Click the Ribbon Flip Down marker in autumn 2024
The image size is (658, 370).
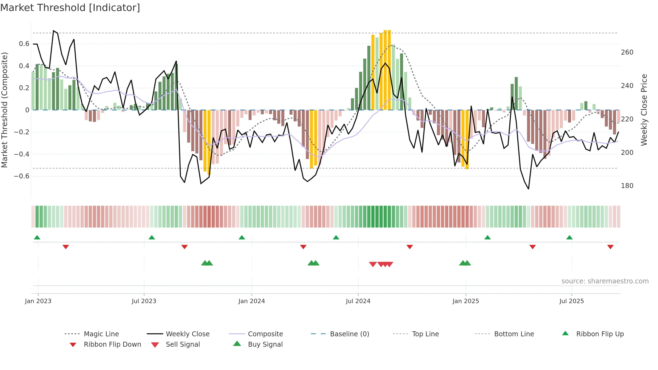[x=410, y=247]
